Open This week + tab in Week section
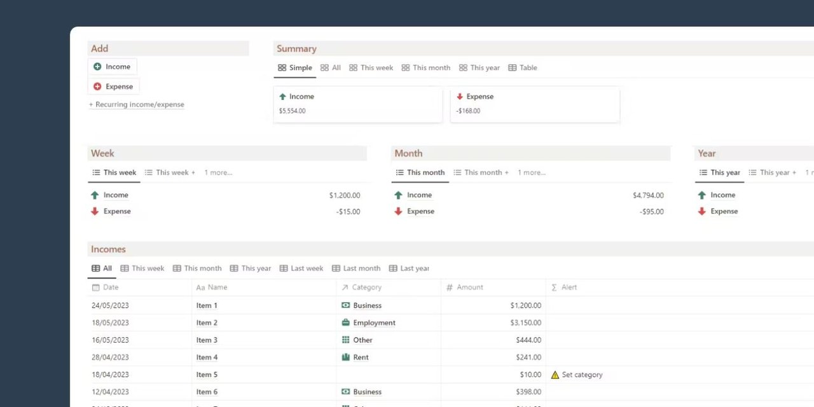This screenshot has height=407, width=814. coord(170,172)
